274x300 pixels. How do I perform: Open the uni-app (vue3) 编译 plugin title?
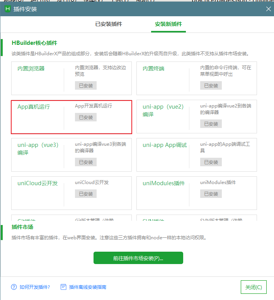[x=38, y=149]
